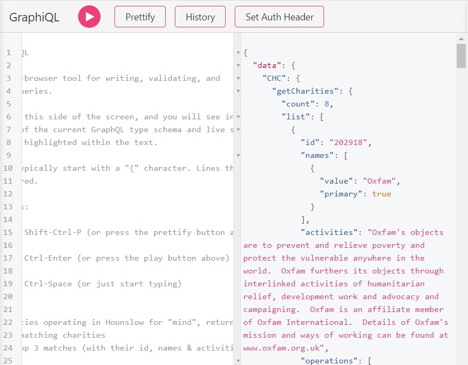Viewport: 468px width, 365px height.
Task: Click line number 15 in editor gutter
Action: [x=8, y=232]
